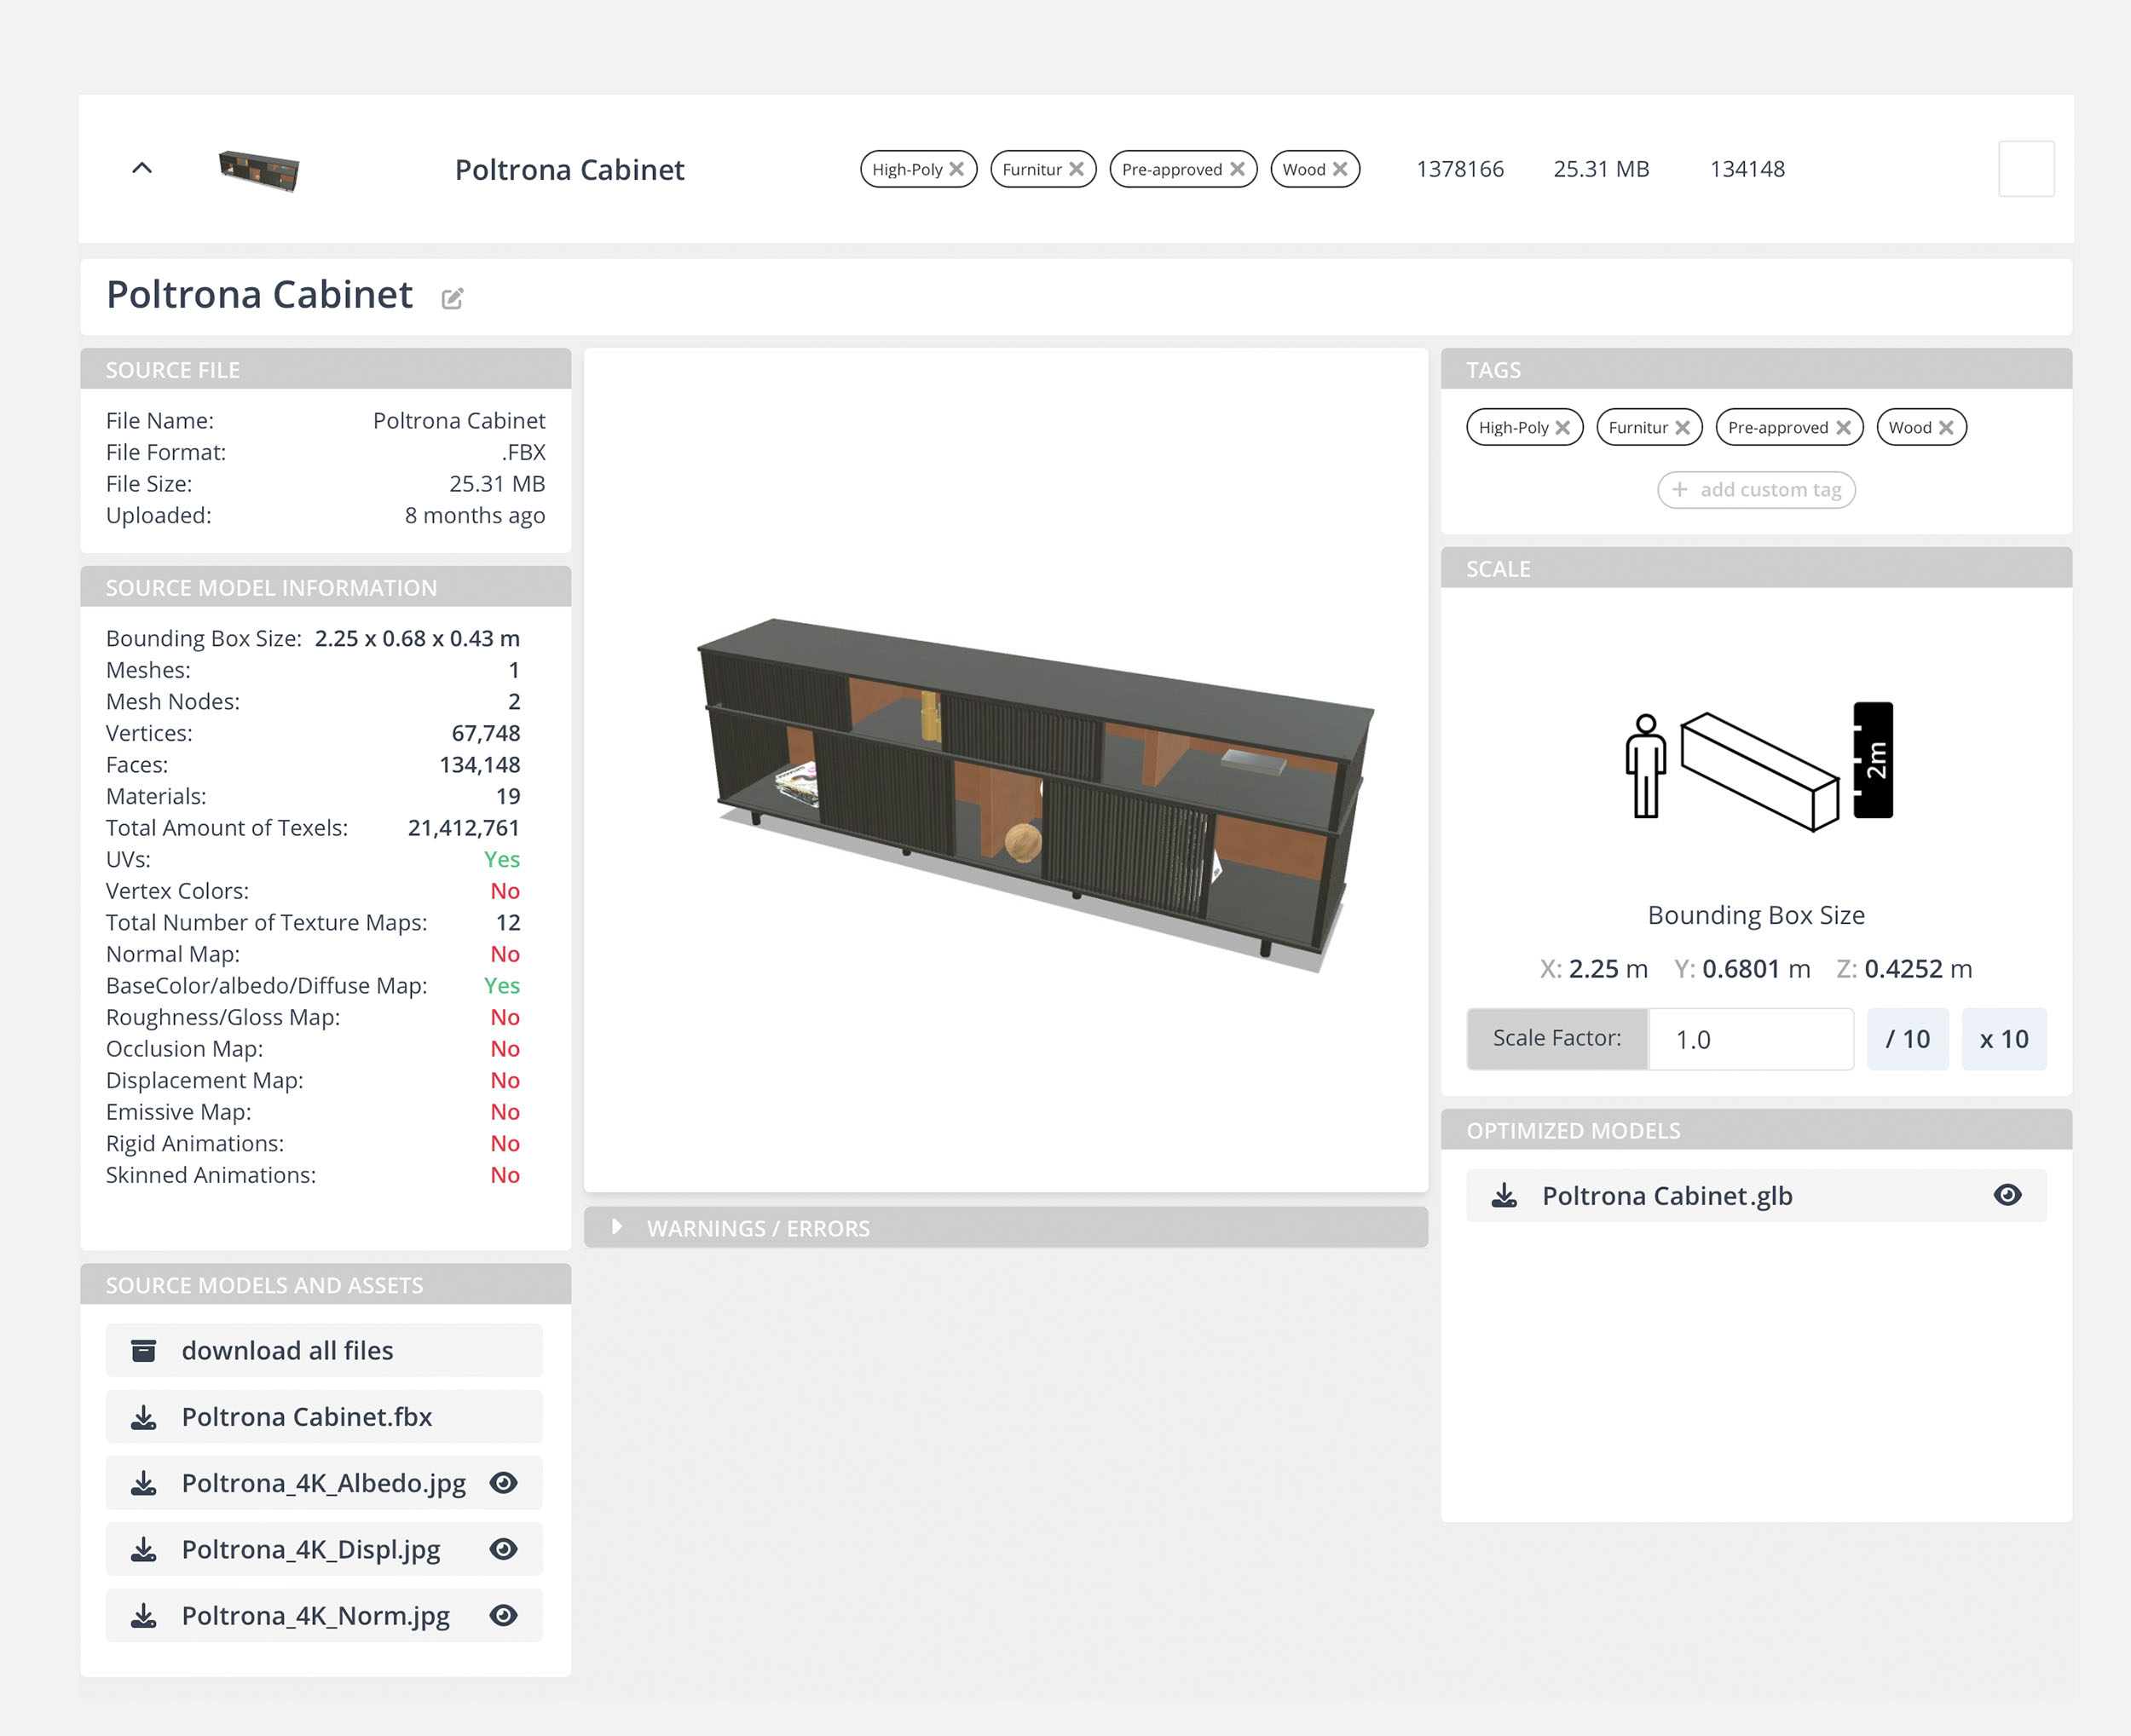Download Poltrona Cabinet.fbx file
Screen dimensions: 2131x1736
144,1416
